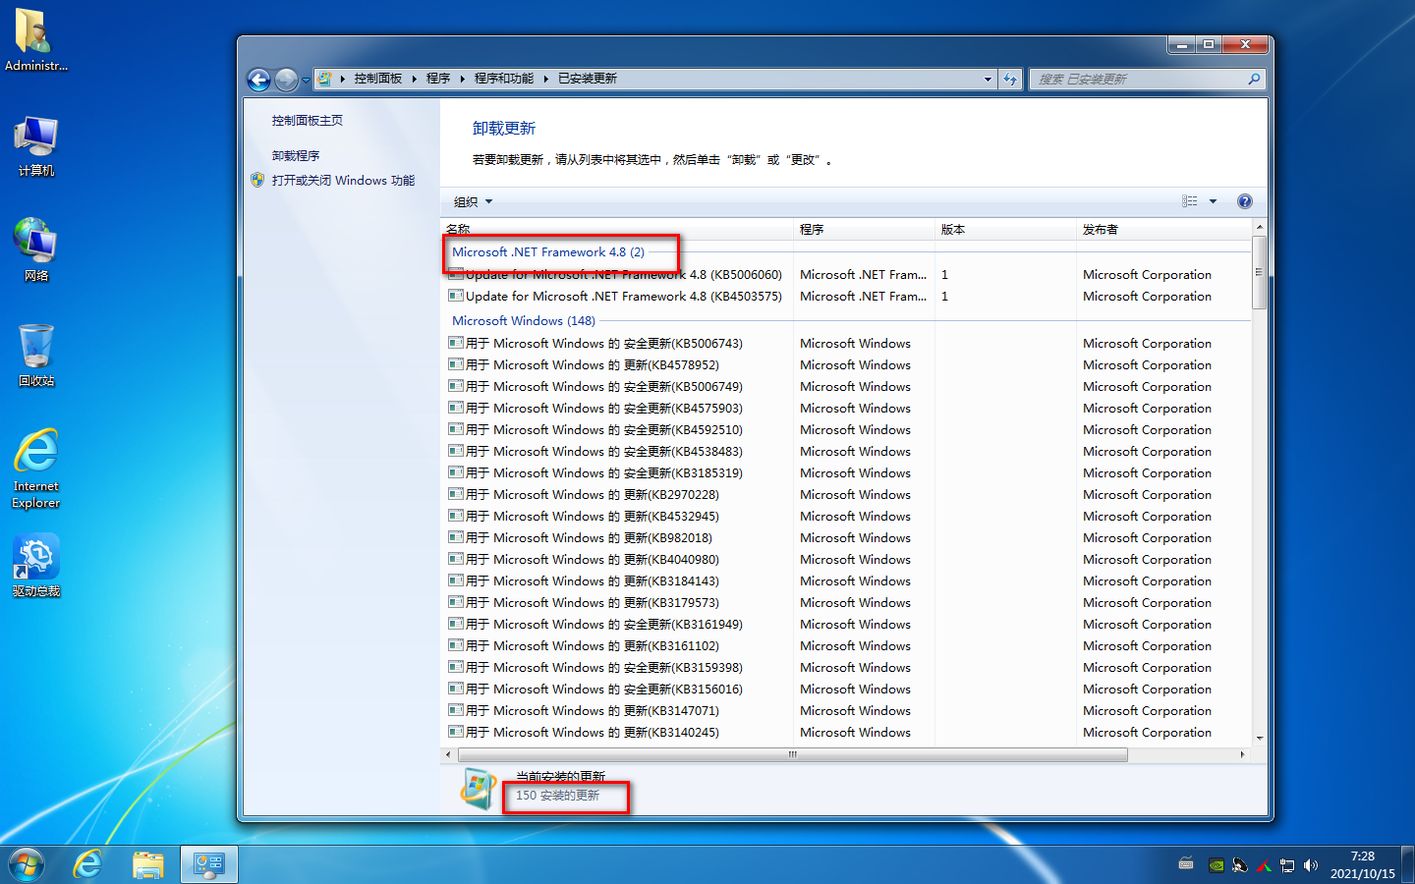Click icon of KB4040980 update row

pos(456,559)
